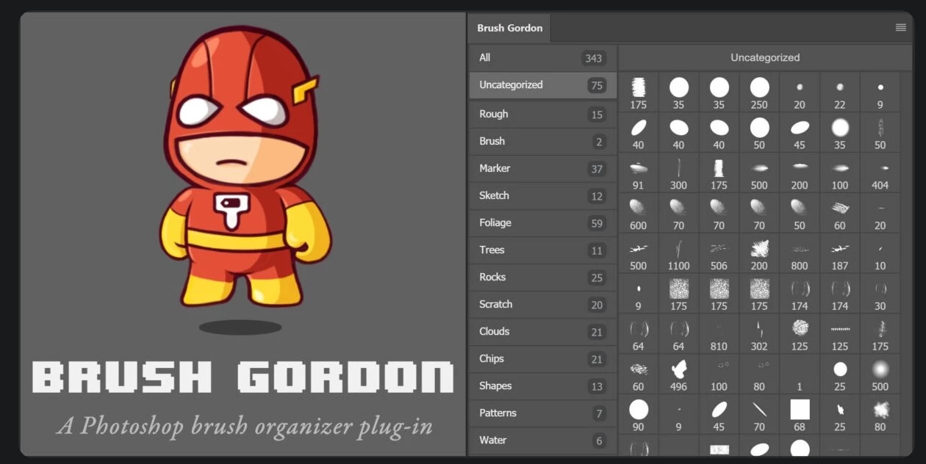Screen dimensions: 926x464
Task: Open the Scratch brush category
Action: (x=542, y=305)
